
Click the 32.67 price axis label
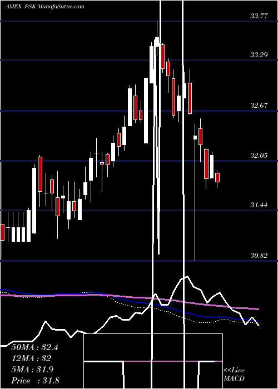259,106
